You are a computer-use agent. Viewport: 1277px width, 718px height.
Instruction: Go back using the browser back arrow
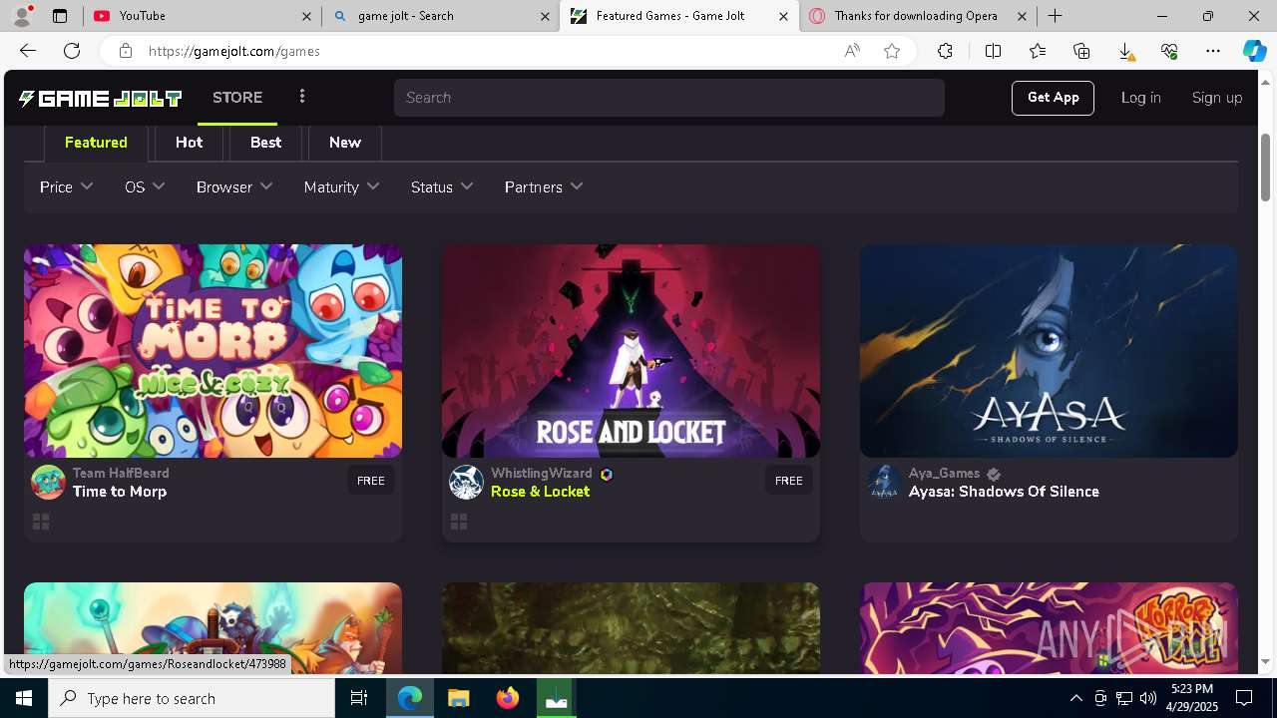[x=28, y=51]
